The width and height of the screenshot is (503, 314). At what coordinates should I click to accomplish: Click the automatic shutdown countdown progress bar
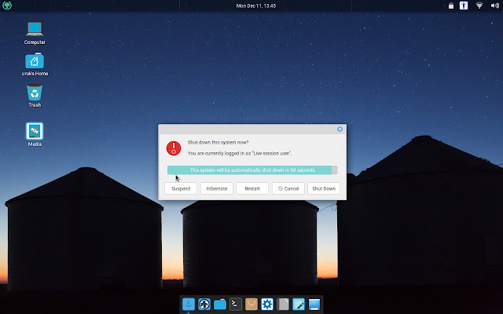tap(252, 170)
